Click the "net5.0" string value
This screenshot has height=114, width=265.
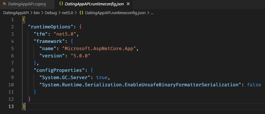pyautogui.click(x=65, y=34)
